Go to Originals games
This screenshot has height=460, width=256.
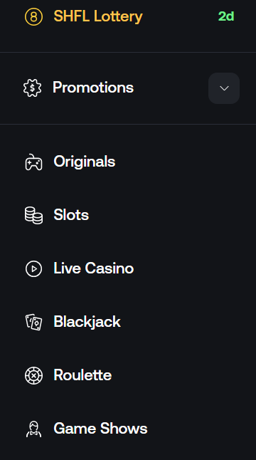128,162
